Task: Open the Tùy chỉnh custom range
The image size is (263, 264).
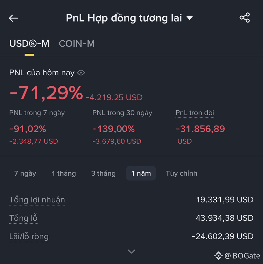Action: [x=181, y=173]
